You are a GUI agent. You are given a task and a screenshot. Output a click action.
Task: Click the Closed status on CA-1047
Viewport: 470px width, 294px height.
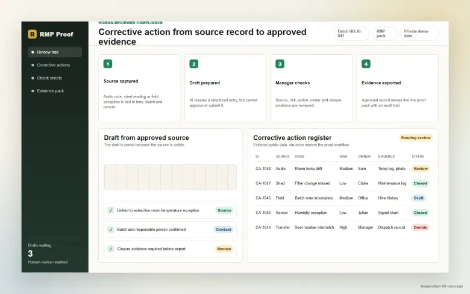420,183
